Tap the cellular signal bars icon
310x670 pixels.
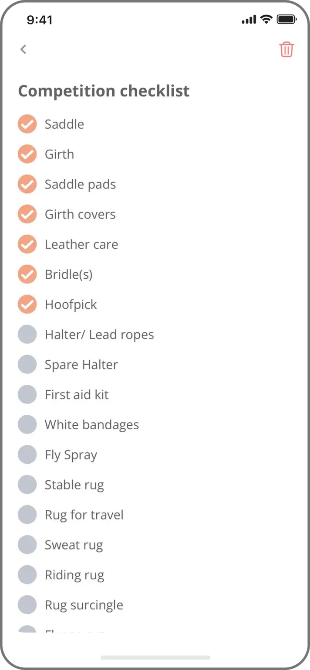[249, 20]
